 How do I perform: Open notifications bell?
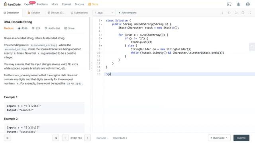238,4
